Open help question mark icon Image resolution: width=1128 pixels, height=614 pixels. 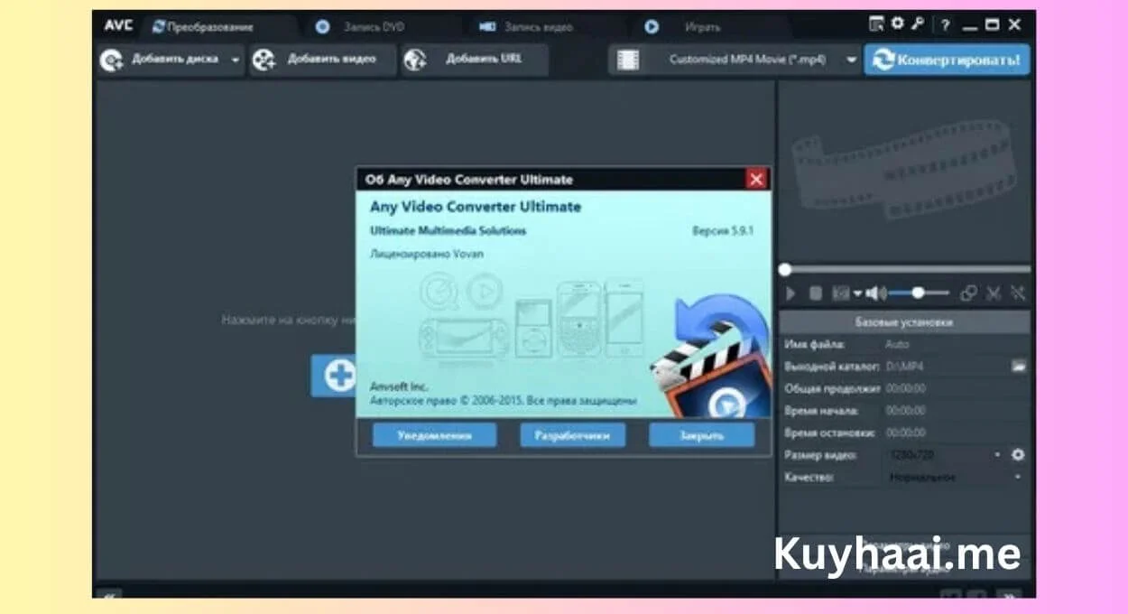click(945, 25)
